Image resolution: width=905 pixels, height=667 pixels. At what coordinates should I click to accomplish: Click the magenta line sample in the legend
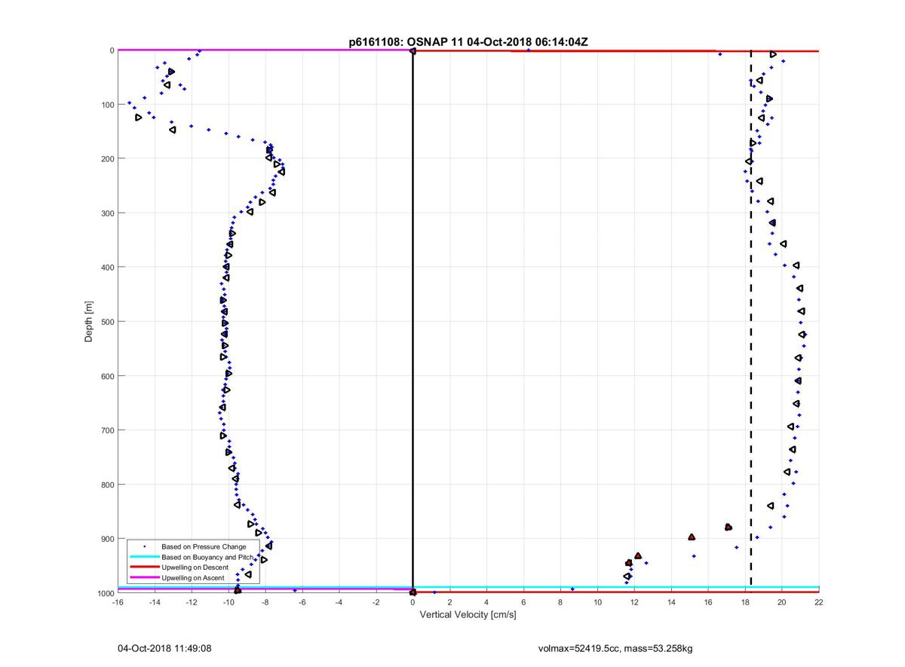click(144, 577)
